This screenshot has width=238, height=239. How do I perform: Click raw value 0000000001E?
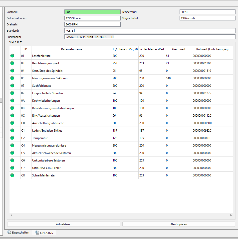[202, 138]
